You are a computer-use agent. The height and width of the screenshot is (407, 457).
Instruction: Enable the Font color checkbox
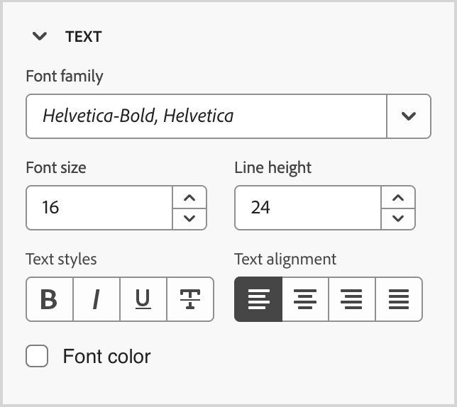tap(37, 356)
